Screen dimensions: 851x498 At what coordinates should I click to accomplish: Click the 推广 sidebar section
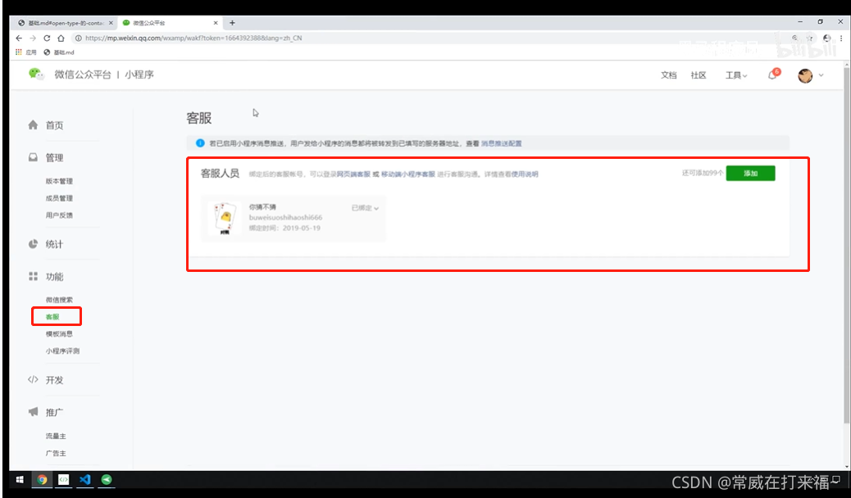pyautogui.click(x=54, y=412)
